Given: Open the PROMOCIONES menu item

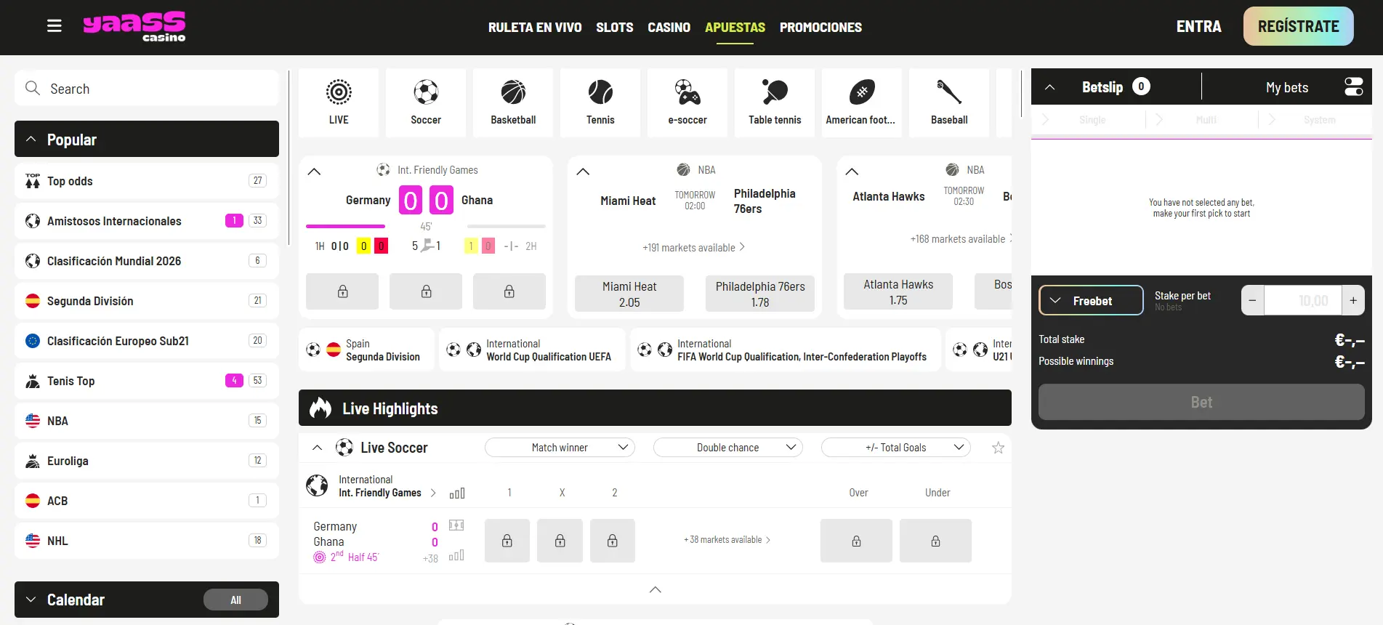Looking at the screenshot, I should pos(820,27).
